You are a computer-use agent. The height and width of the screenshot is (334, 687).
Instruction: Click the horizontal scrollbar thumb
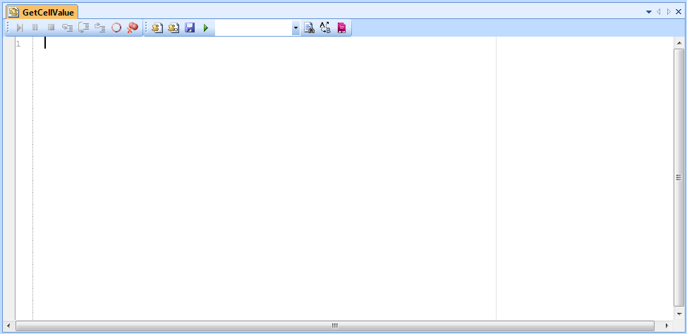[x=335, y=326]
